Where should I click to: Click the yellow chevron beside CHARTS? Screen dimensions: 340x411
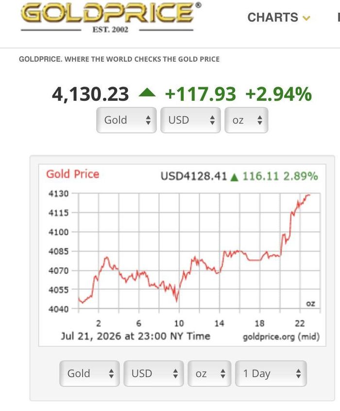[x=306, y=18]
